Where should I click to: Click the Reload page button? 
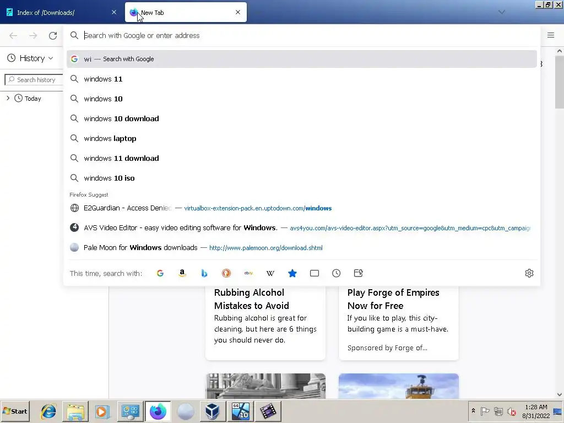[x=53, y=36]
